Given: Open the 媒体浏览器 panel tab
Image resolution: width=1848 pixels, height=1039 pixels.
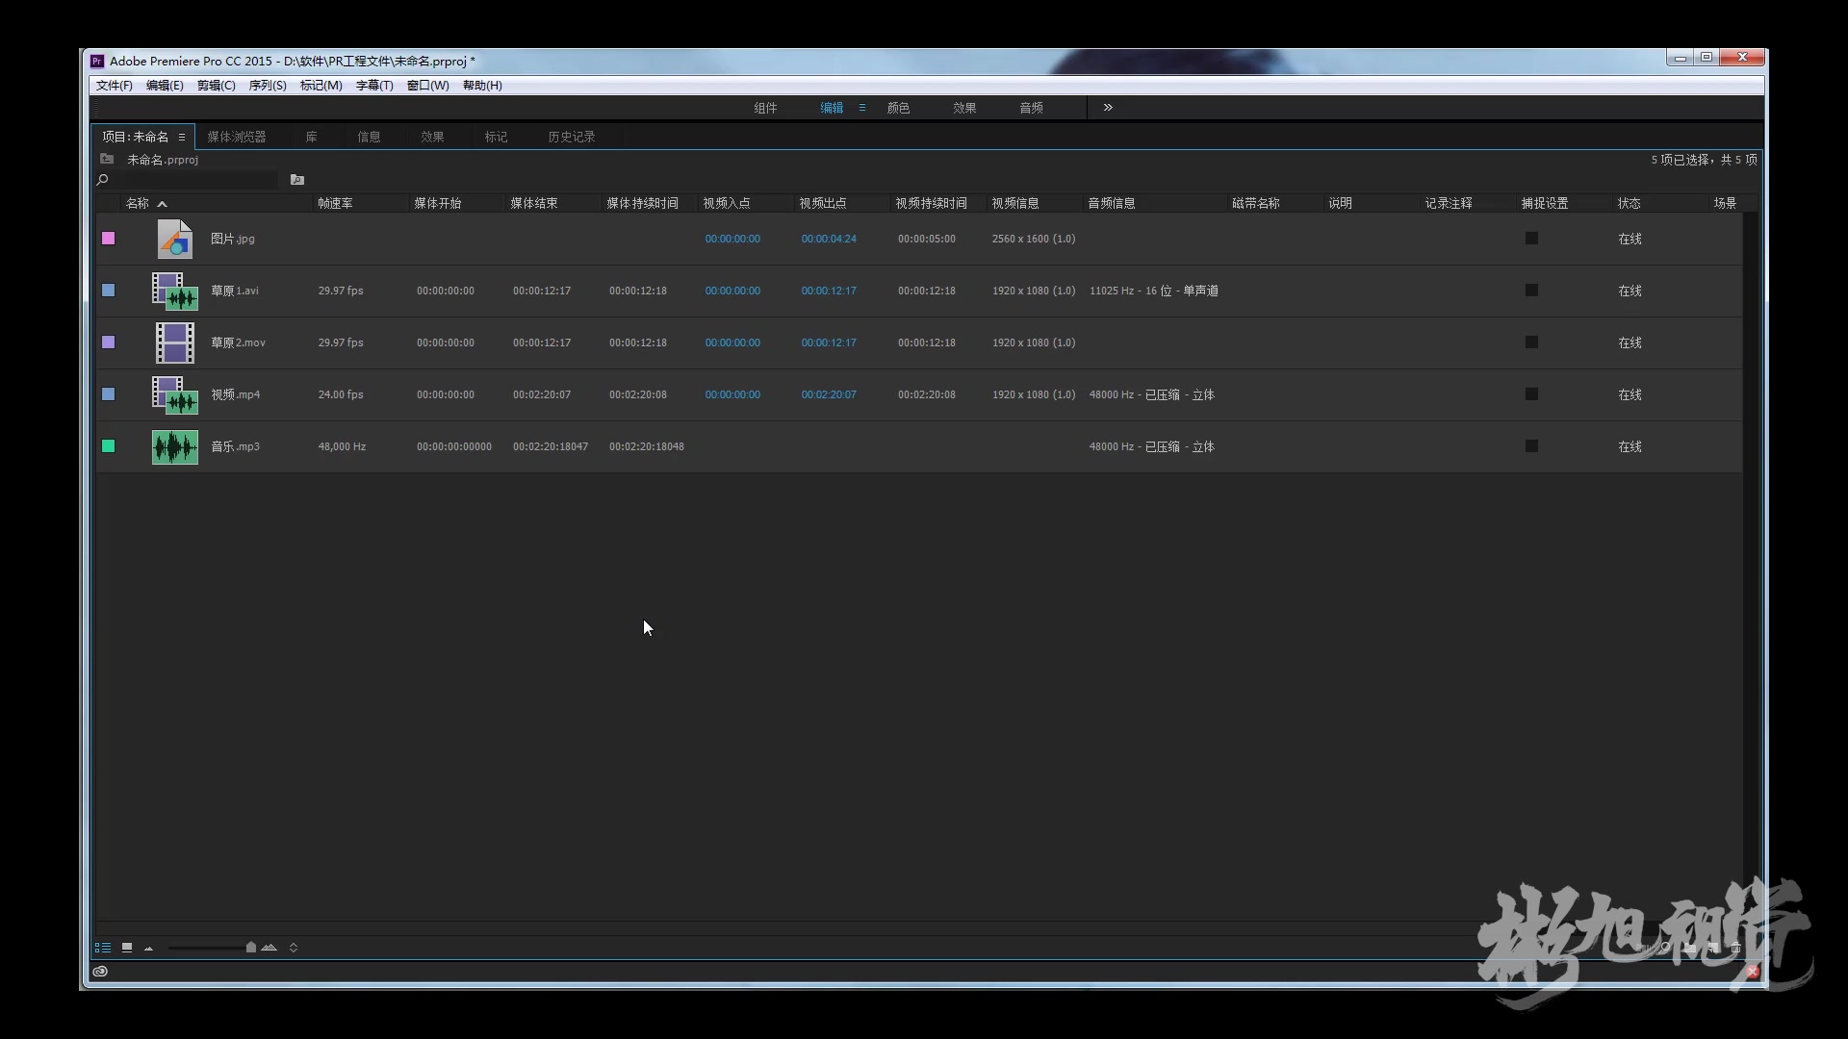Looking at the screenshot, I should point(237,137).
